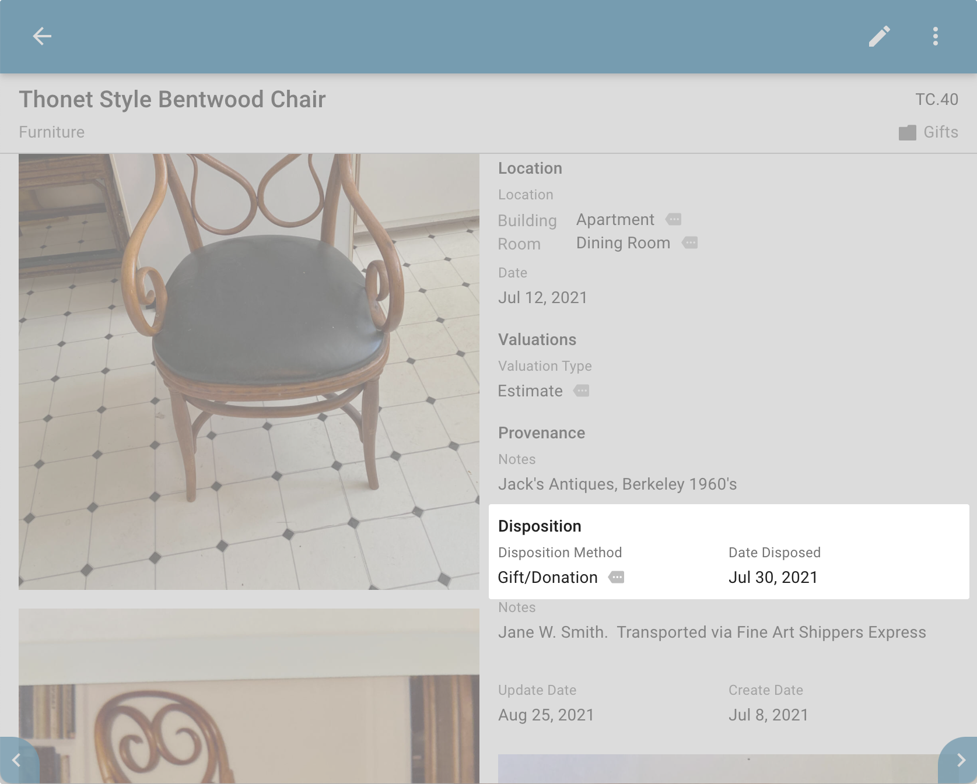Open the three-dot overflow menu
The height and width of the screenshot is (784, 977).
pos(935,36)
